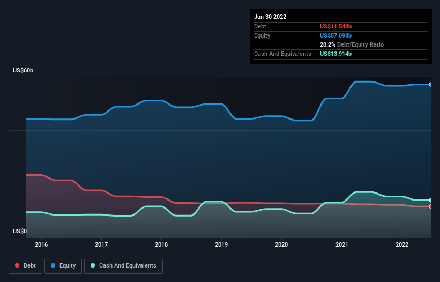Click the Equity end-point marker on the blue line
This screenshot has height=282, width=440.
(431, 85)
